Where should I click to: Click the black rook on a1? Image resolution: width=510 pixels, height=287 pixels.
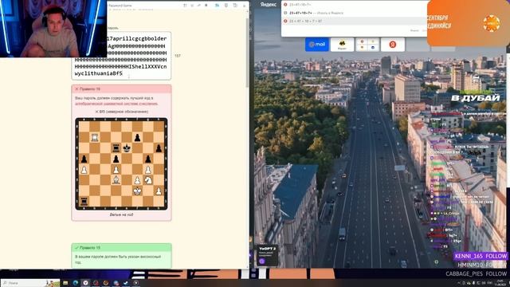point(84,202)
